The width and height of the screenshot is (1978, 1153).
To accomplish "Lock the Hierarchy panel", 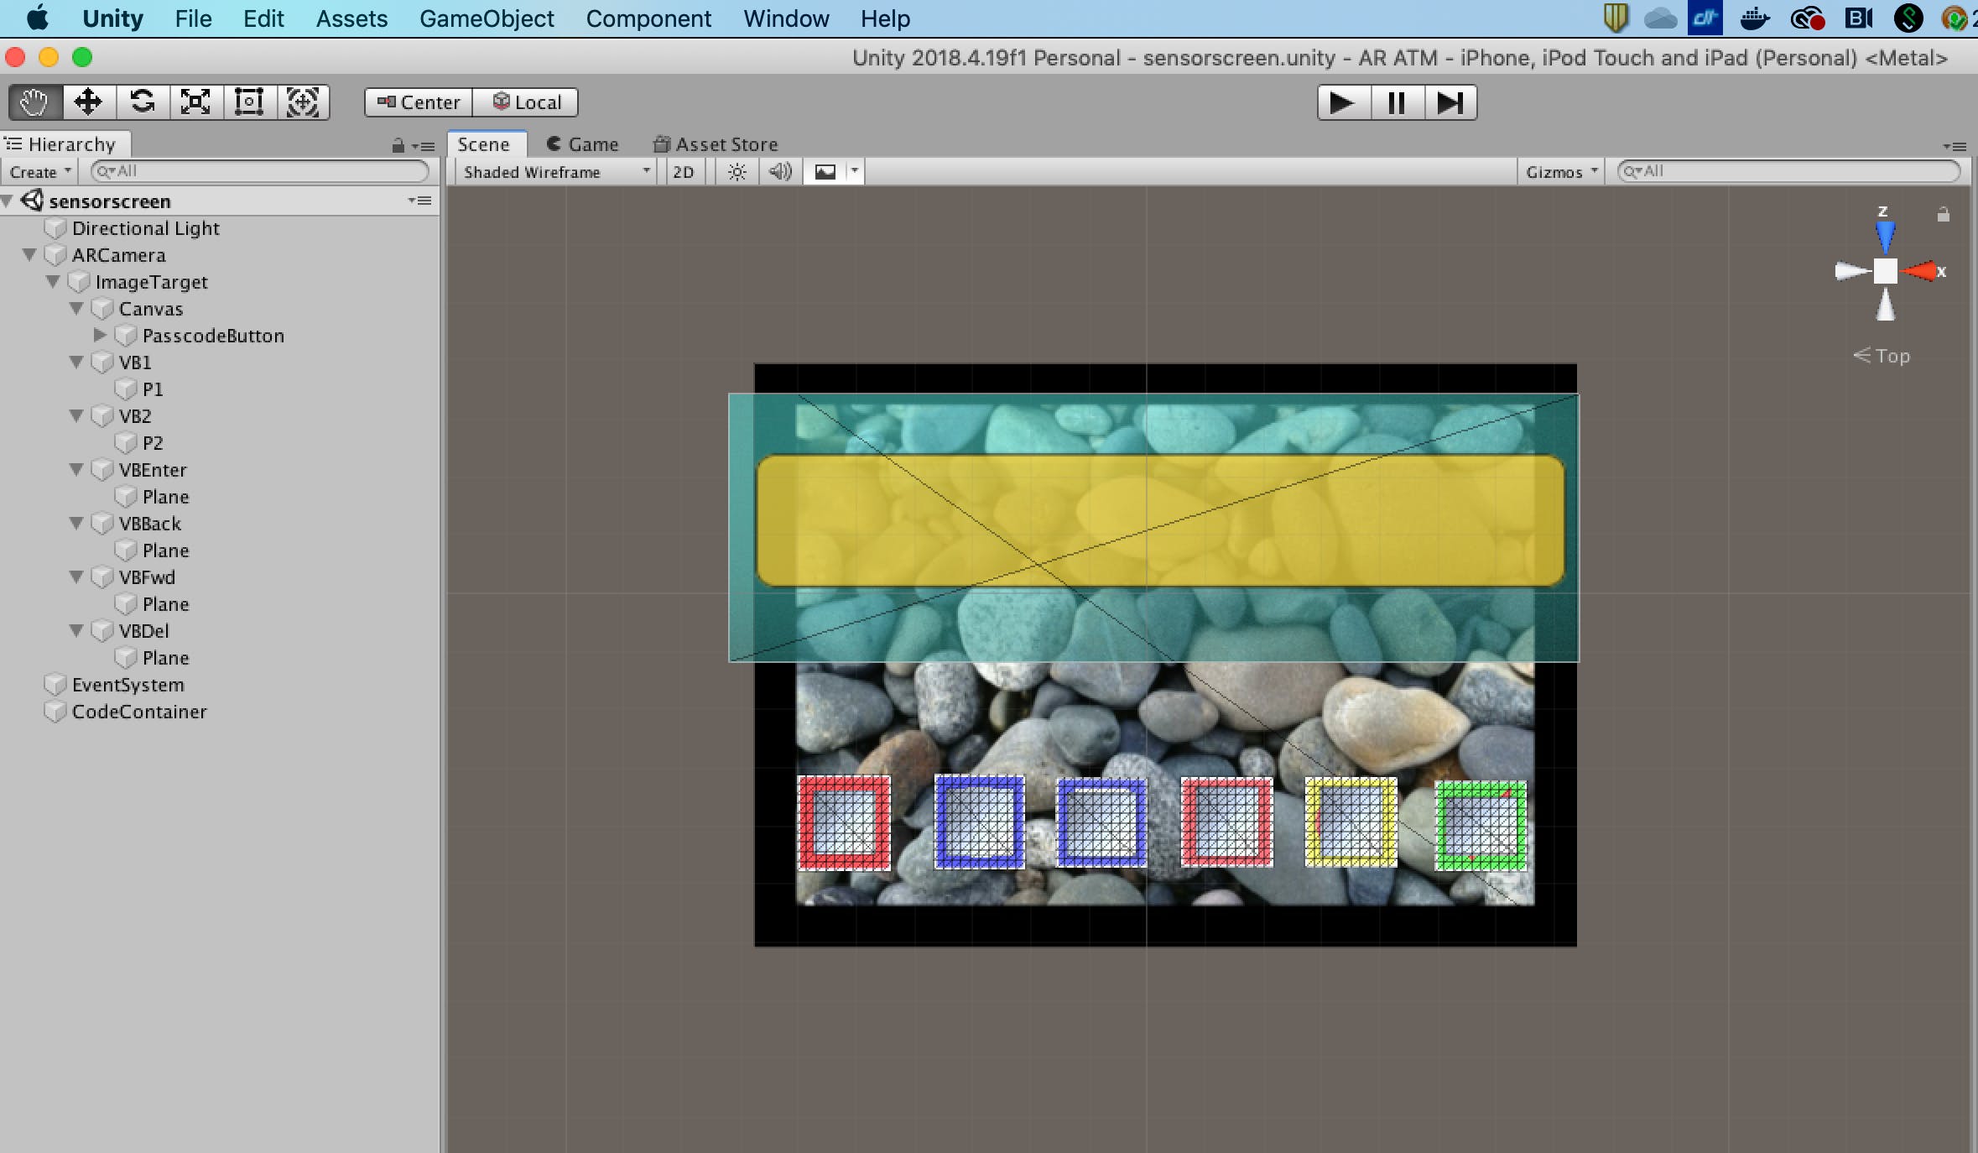I will click(398, 146).
